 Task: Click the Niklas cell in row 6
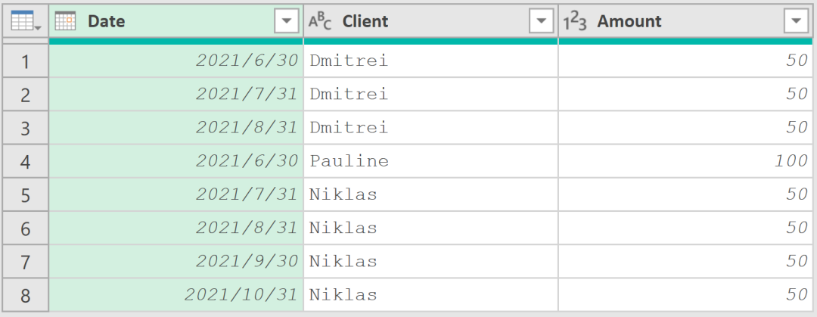click(x=343, y=228)
